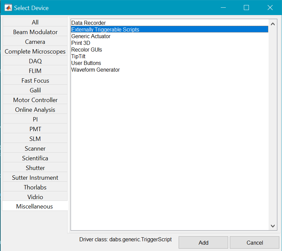Select the DAQ category
The height and width of the screenshot is (251, 282).
(x=35, y=61)
